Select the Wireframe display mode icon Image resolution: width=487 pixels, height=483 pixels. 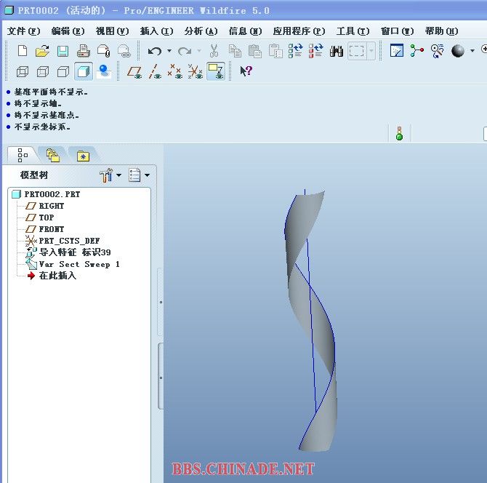pyautogui.click(x=23, y=71)
